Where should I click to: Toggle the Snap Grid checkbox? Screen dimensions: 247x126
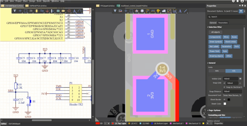[224, 83]
